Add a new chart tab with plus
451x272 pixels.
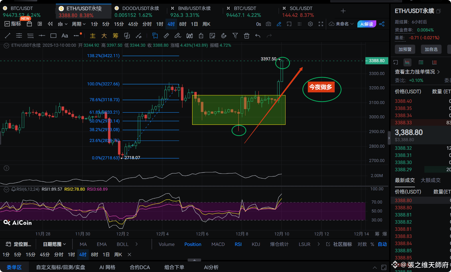343,11
